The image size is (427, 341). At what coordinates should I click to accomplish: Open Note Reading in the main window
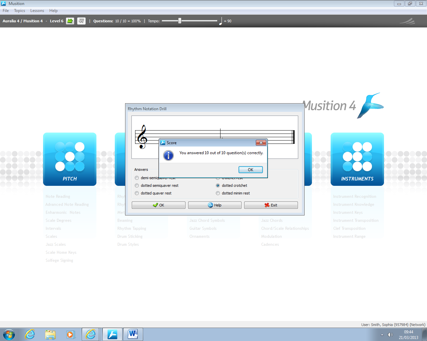tap(58, 196)
